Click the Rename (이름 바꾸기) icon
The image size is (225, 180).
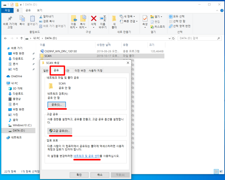[103, 19]
